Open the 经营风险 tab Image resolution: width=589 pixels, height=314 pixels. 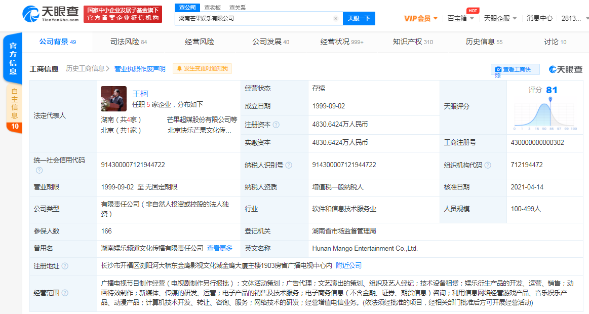(200, 42)
